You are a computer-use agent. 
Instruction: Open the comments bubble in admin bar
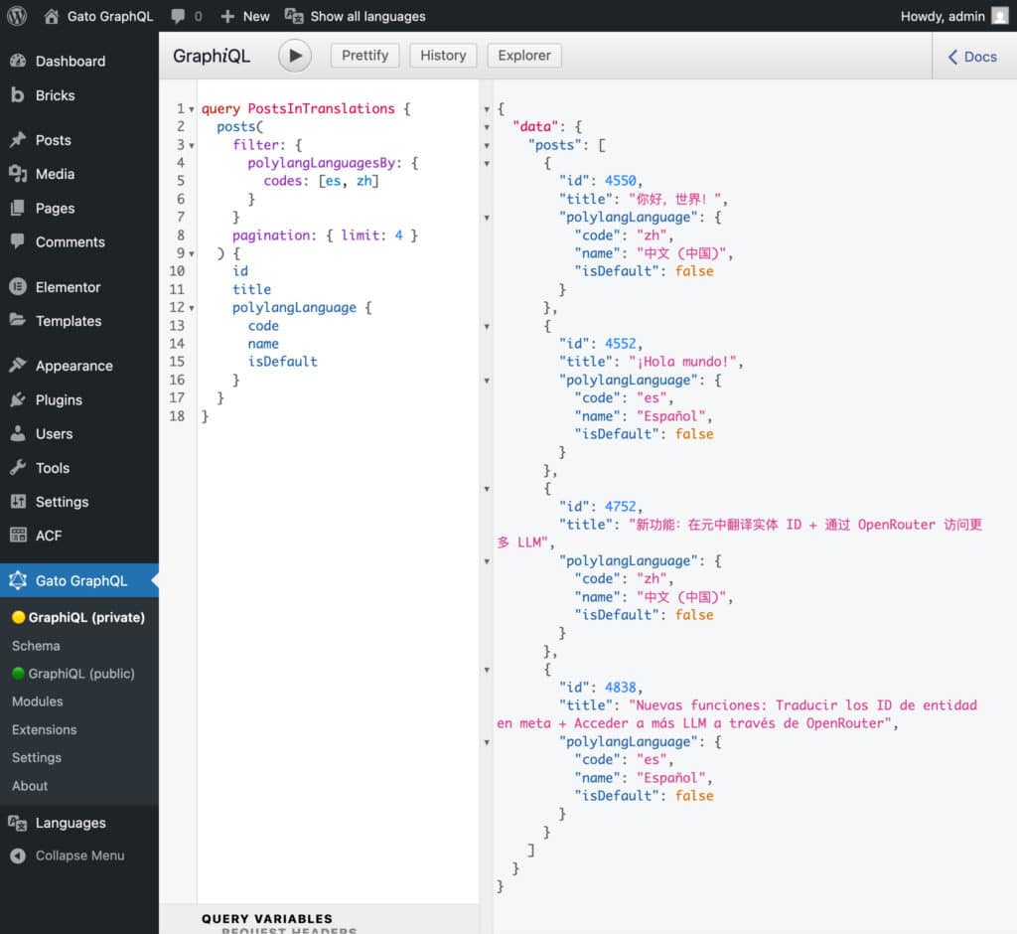tap(178, 16)
